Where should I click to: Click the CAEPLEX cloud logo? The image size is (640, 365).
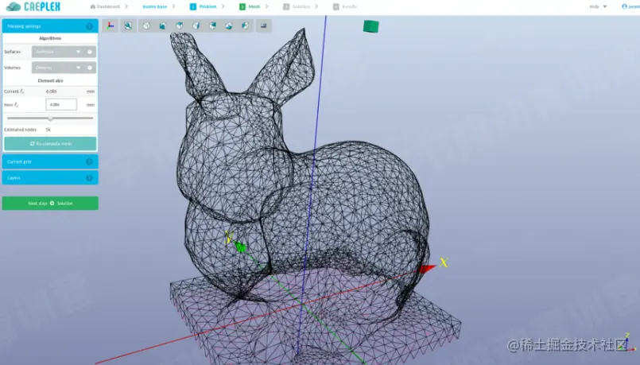(33, 6)
